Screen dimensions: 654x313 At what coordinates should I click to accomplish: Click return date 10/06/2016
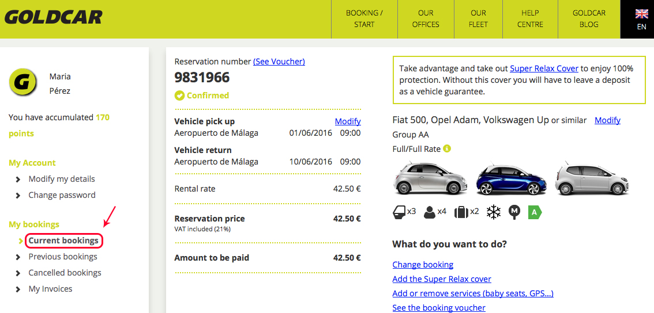click(311, 162)
